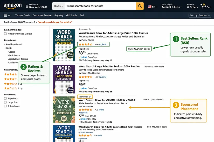214x142 pixels.
Task: Open Easy to Read blue cover thumbnail
Action: (64, 133)
